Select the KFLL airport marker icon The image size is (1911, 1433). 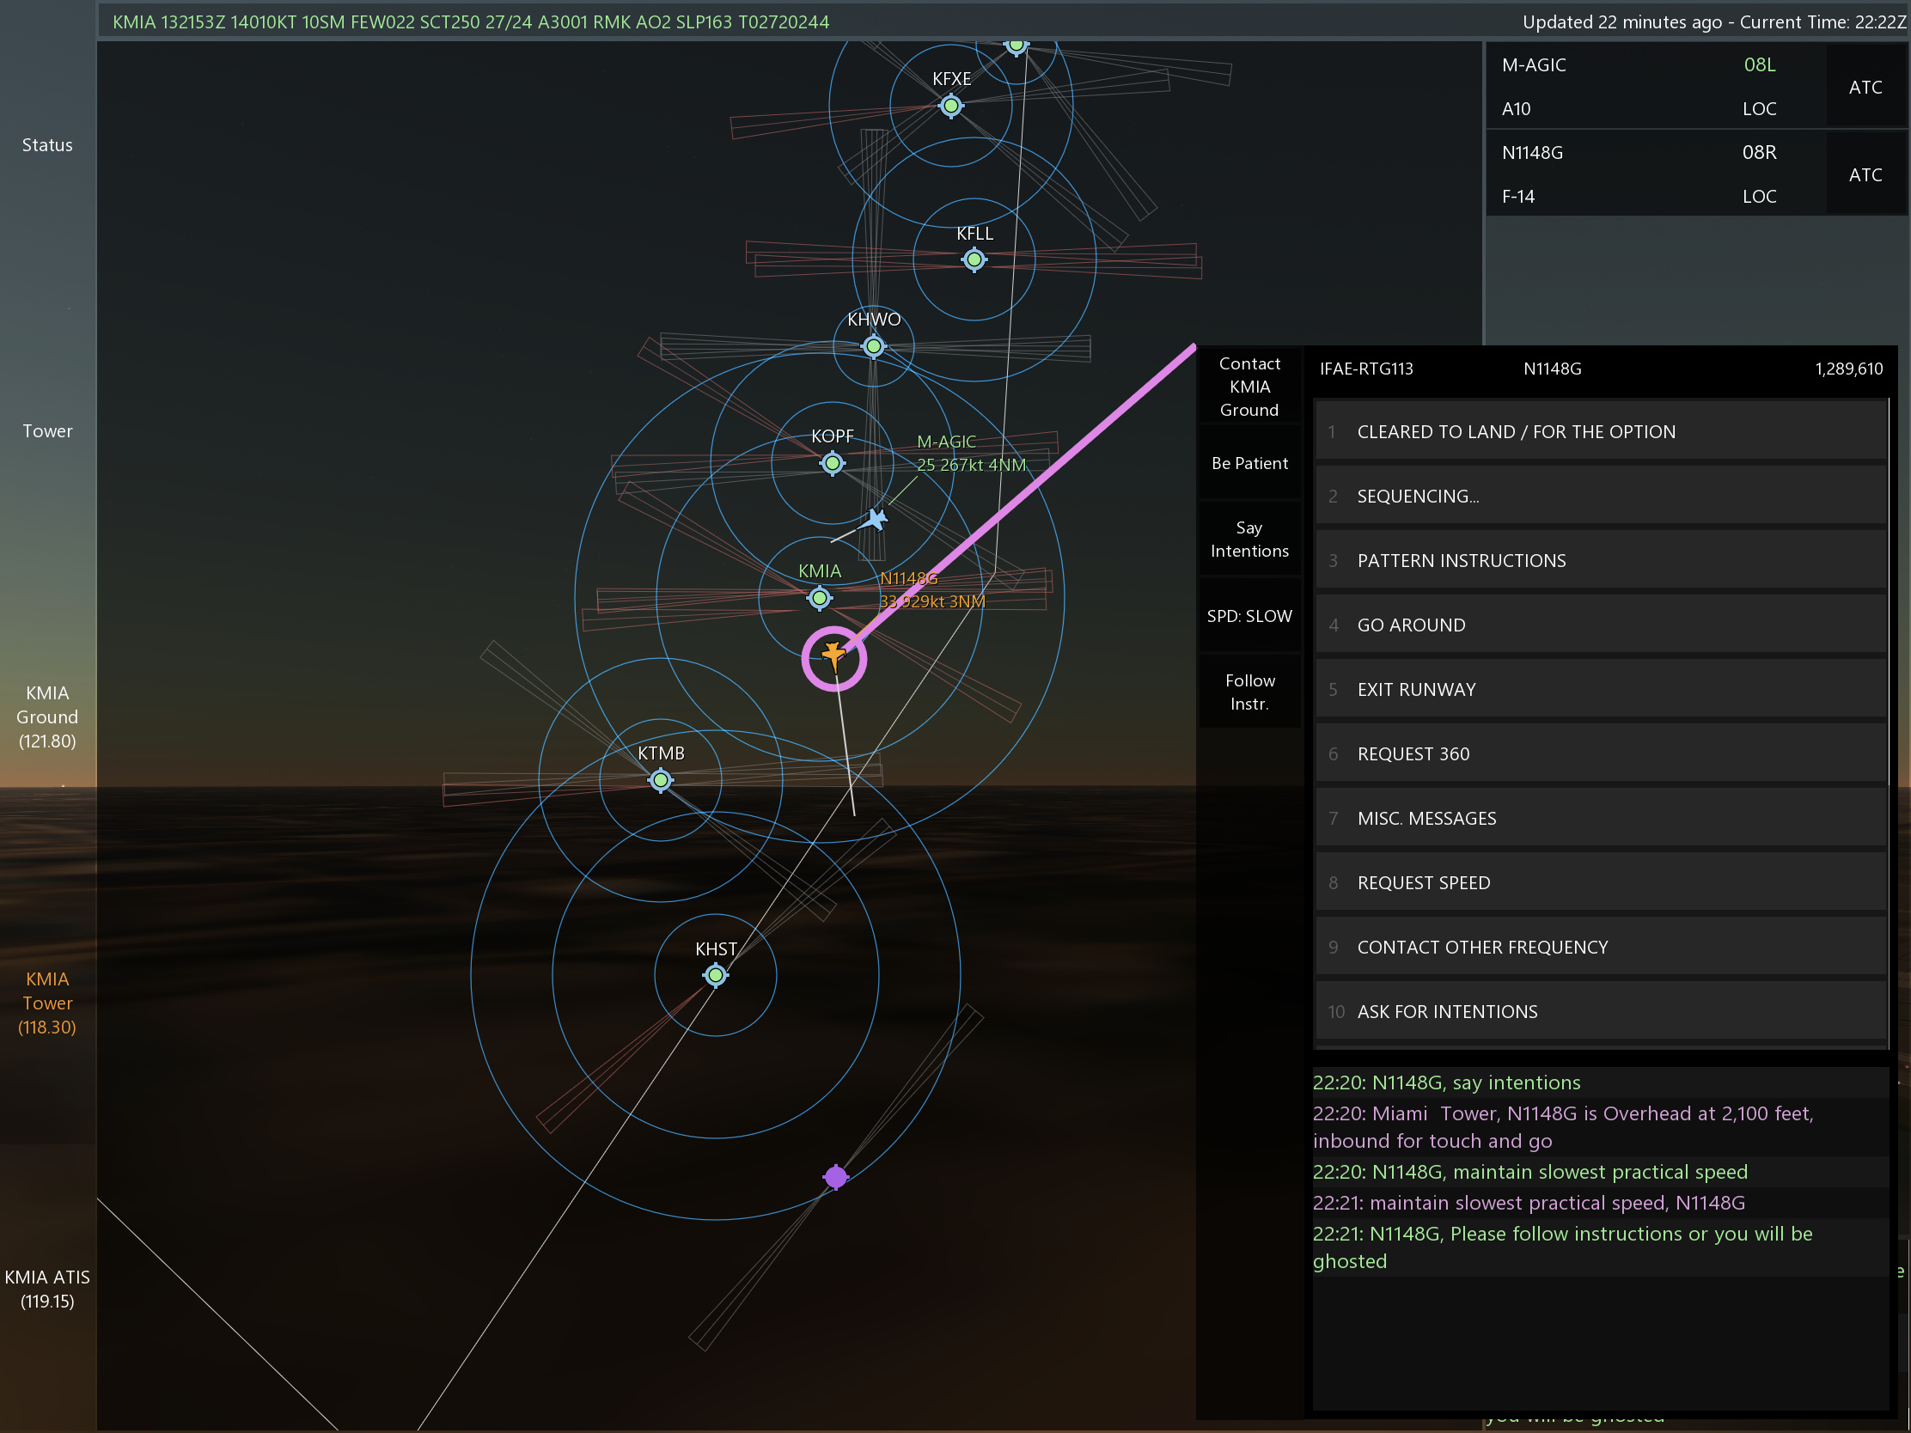click(974, 259)
